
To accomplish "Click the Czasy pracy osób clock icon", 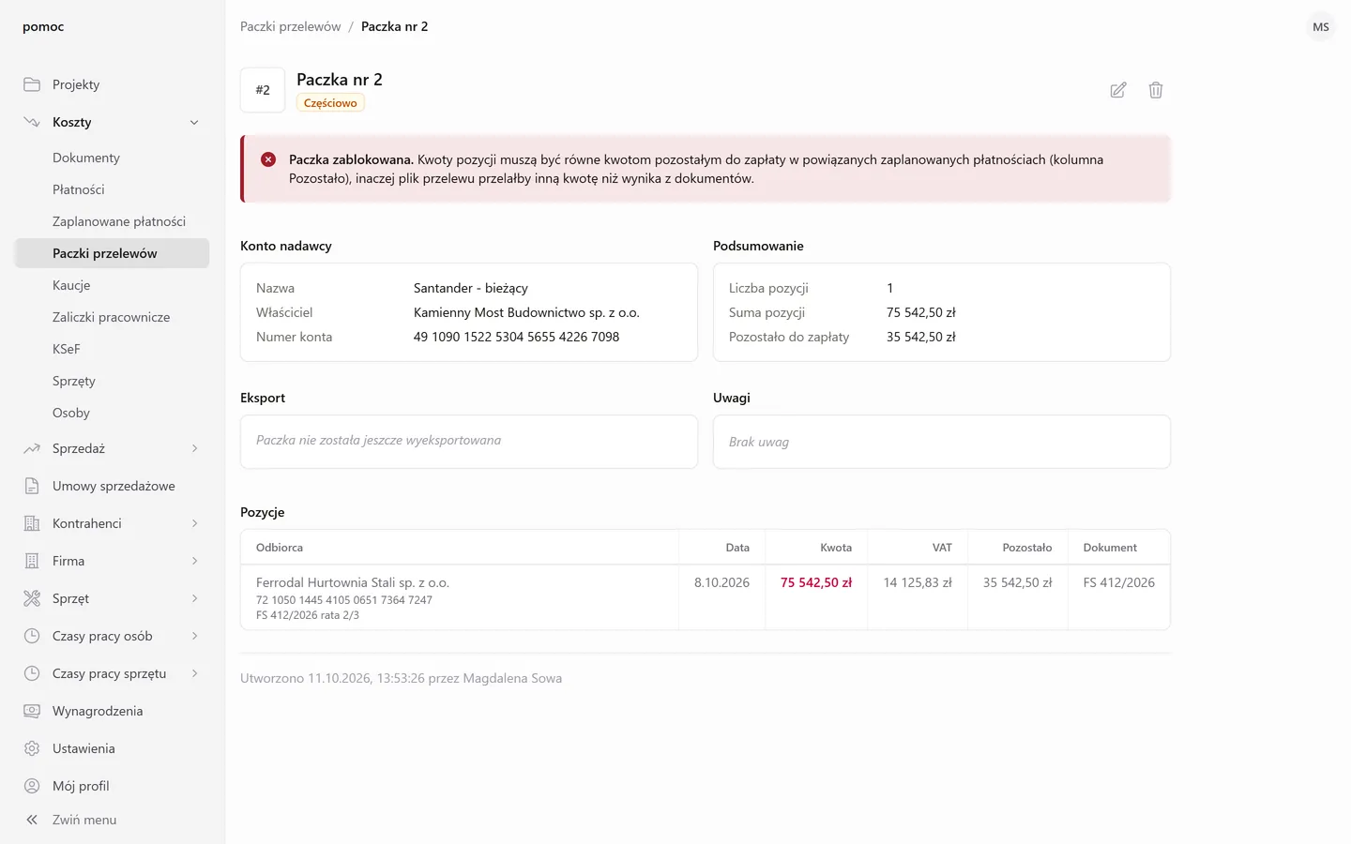I will (x=32, y=636).
